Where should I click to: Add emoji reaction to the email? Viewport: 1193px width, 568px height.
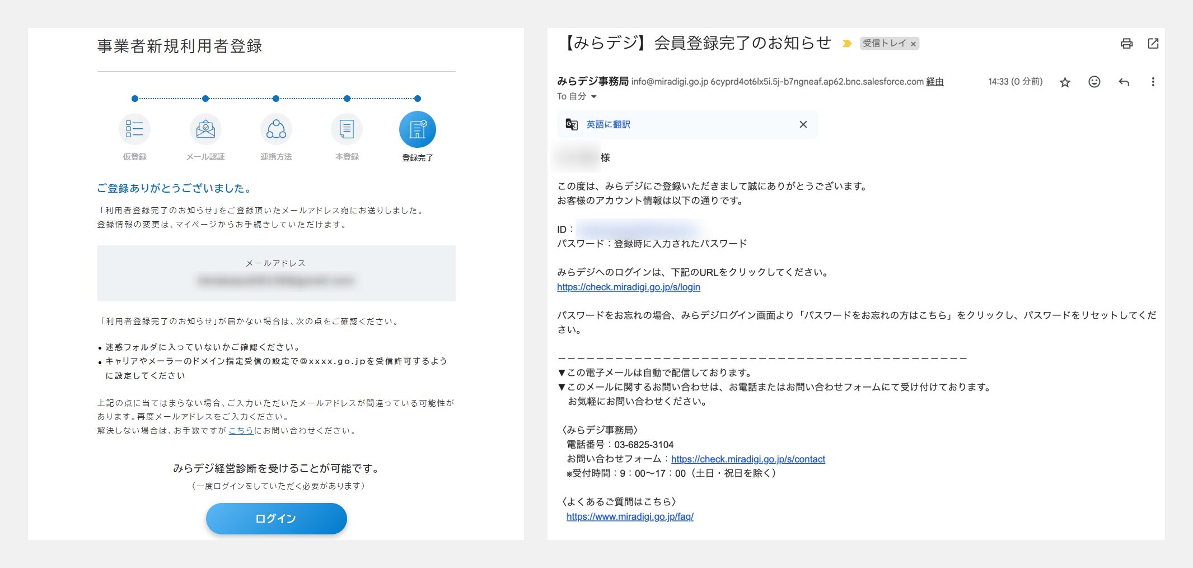pos(1094,82)
